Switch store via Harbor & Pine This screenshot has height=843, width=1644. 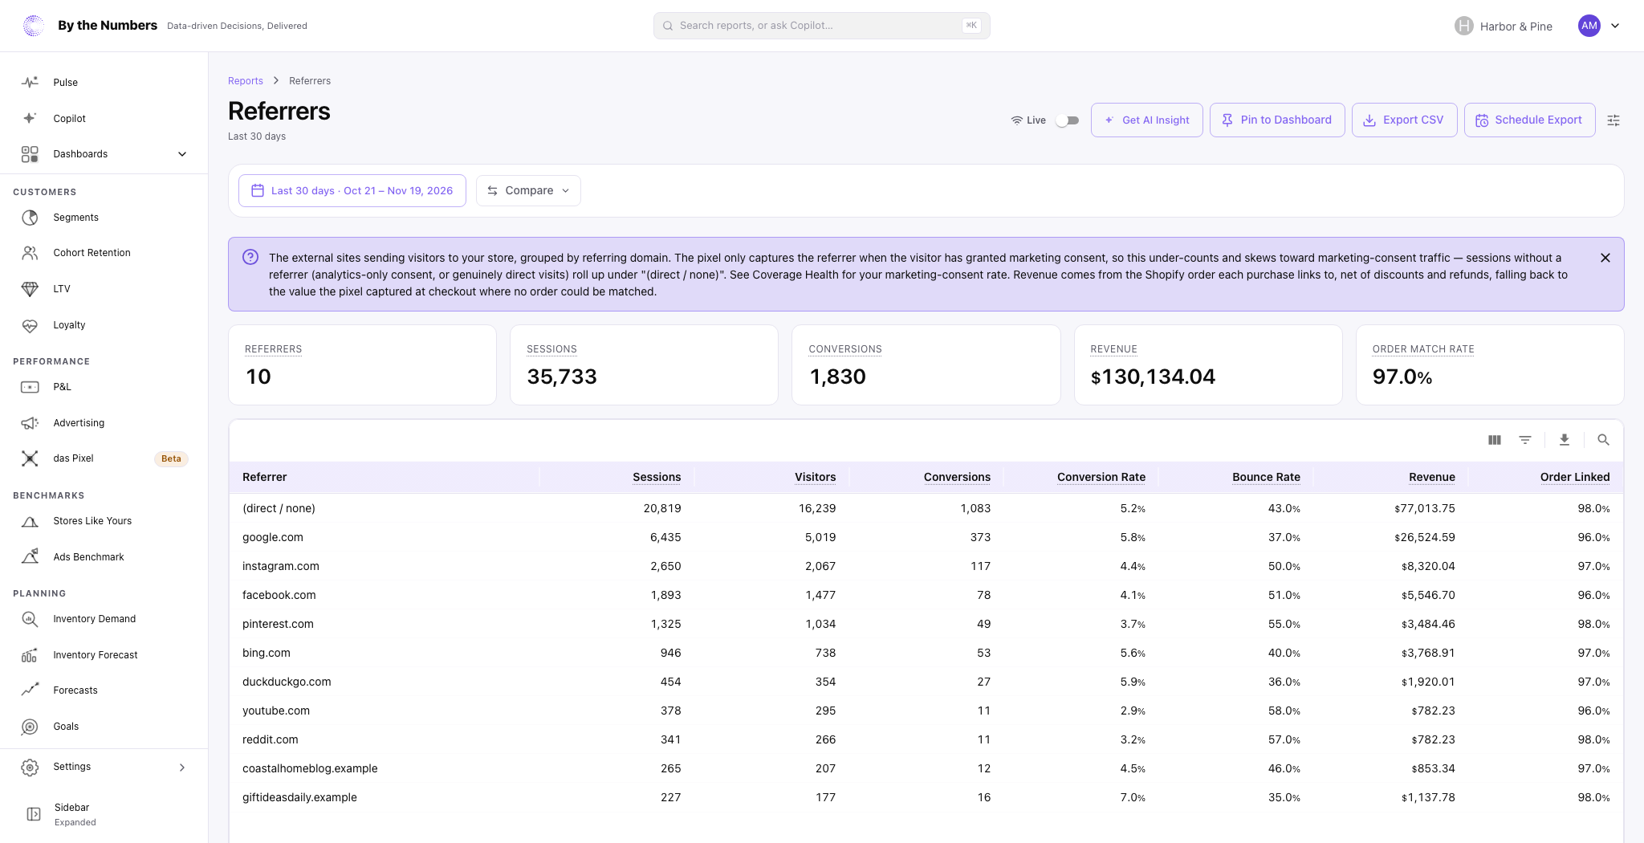coord(1504,26)
